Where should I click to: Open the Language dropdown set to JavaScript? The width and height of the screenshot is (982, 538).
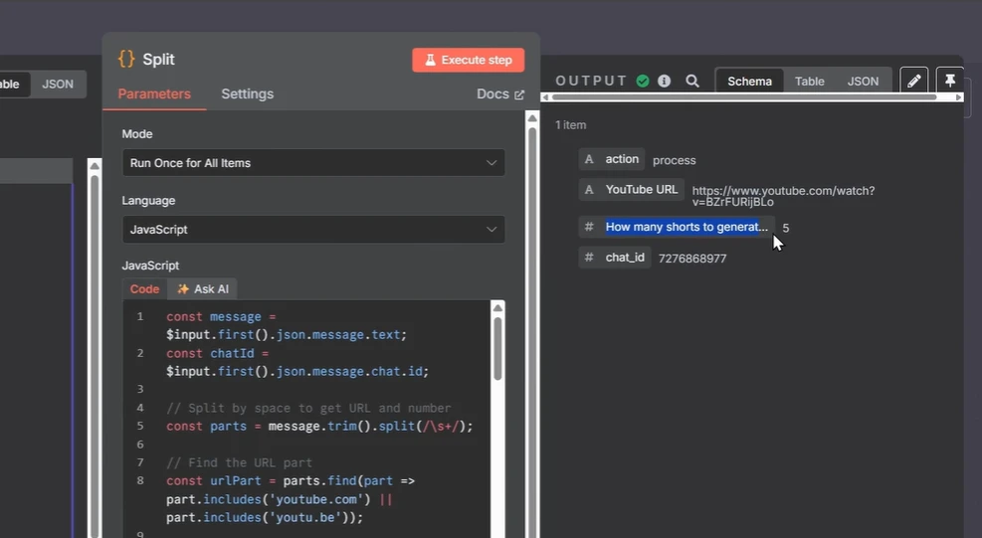click(313, 230)
